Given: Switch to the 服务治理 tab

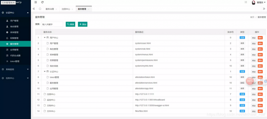Looking at the screenshot, I should tap(50, 9).
